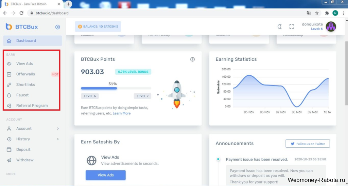
Task: Click the 0.75% Level Bonus badge
Action: (133, 72)
